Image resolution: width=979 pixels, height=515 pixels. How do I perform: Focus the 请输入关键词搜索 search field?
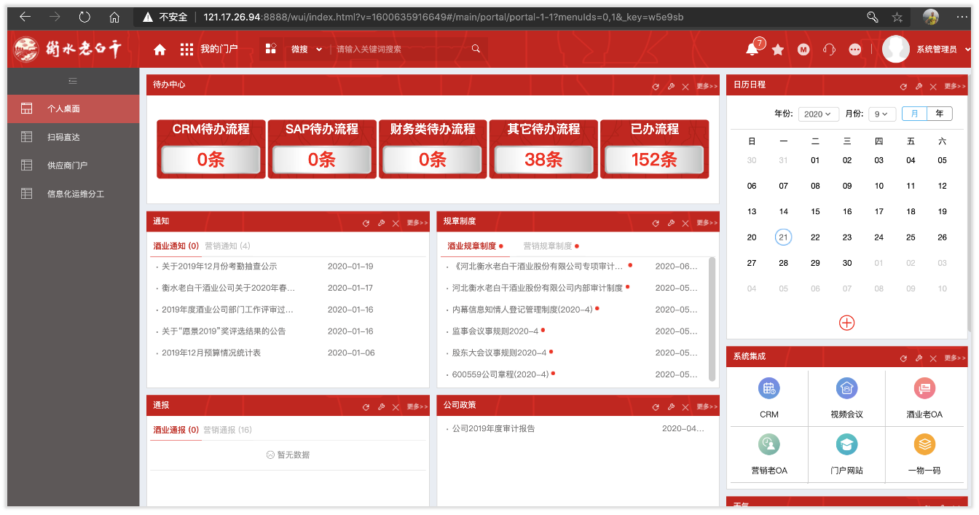coord(399,50)
